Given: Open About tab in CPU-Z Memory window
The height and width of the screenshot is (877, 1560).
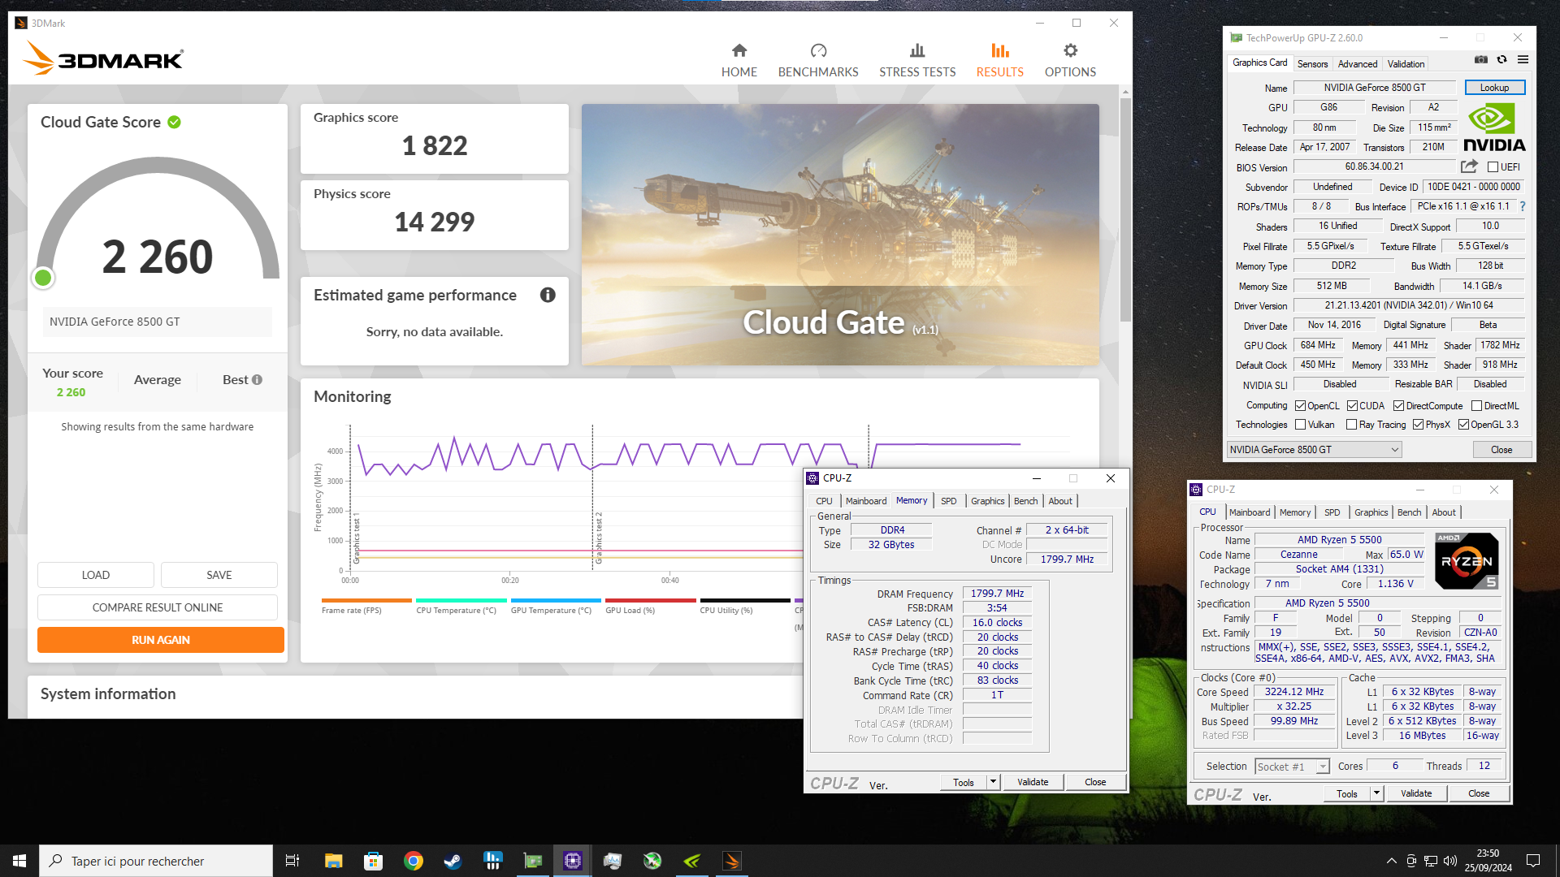Looking at the screenshot, I should pyautogui.click(x=1060, y=501).
